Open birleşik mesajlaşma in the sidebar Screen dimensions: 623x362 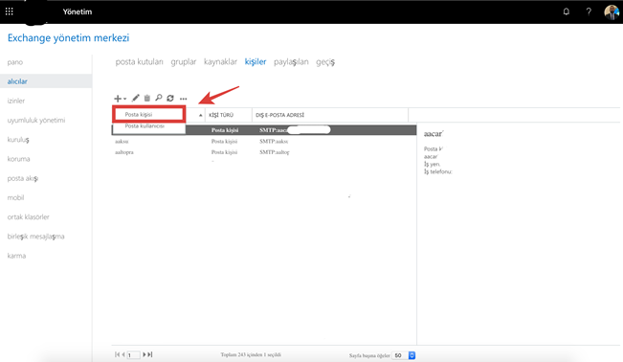(35, 237)
